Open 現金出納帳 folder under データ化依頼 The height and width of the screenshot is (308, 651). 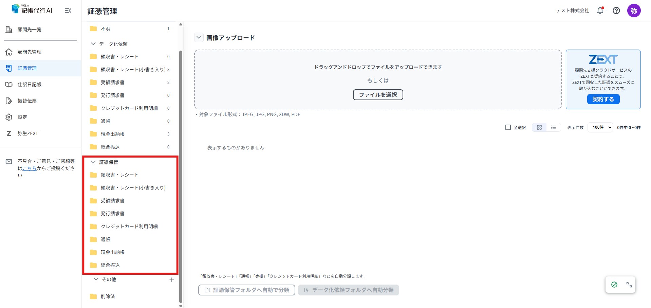(x=130, y=134)
